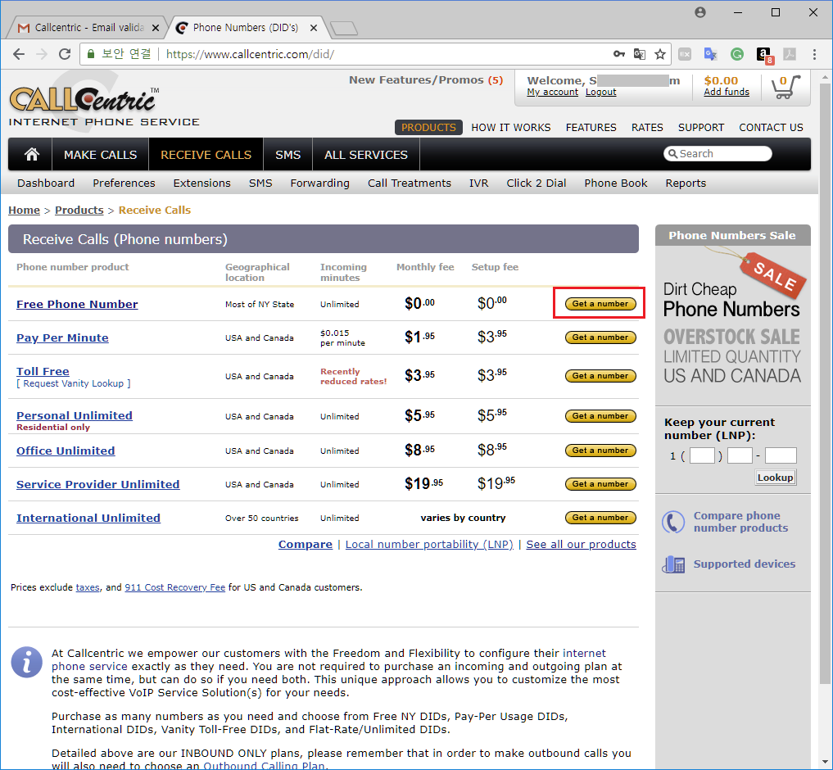Click Get a number for Free Phone Number
833x770 pixels.
click(600, 303)
